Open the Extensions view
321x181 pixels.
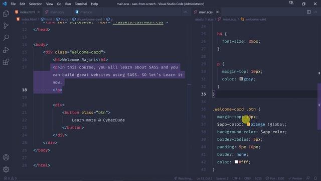point(6,62)
